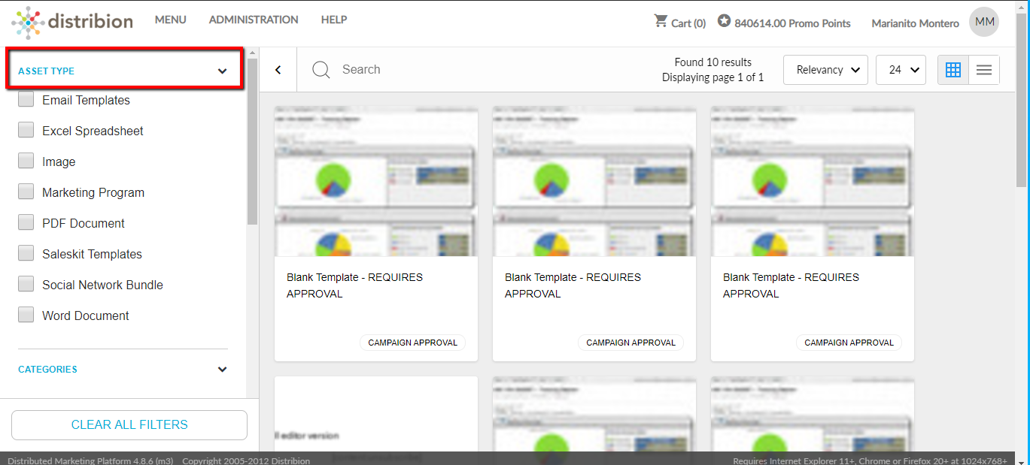The height and width of the screenshot is (465, 1030).
Task: Click second card's Blank Template title
Action: tap(573, 285)
